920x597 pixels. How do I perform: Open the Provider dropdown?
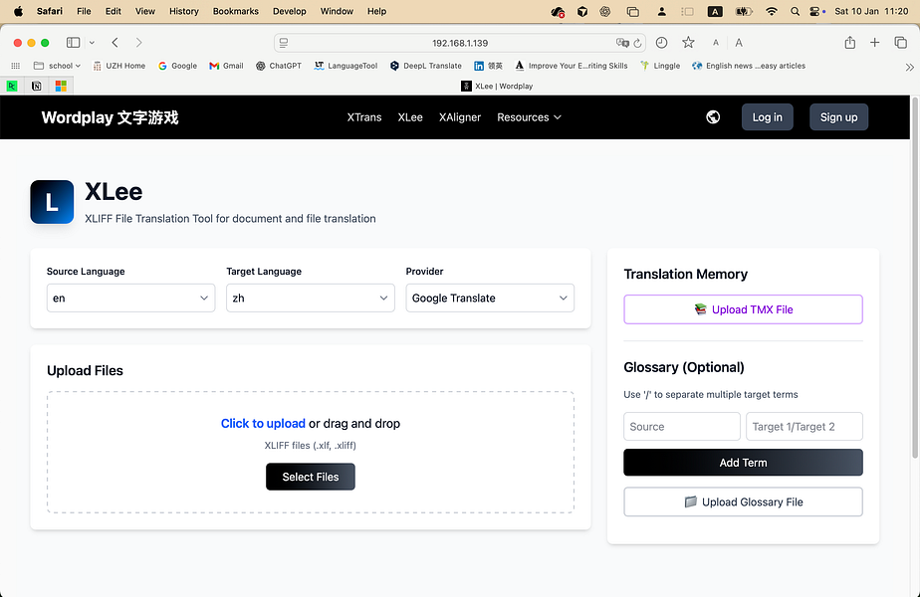pos(490,298)
